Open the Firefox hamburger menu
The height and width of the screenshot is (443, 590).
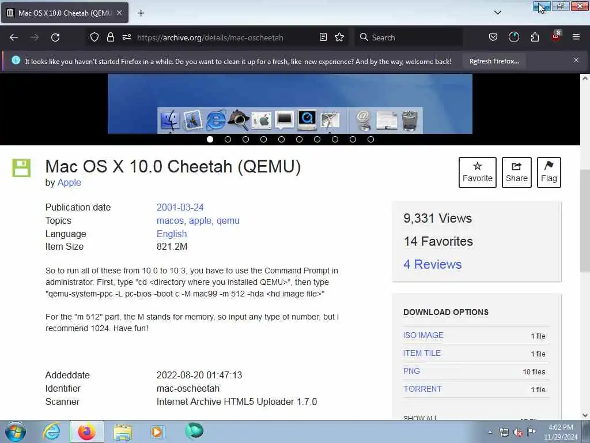(576, 37)
